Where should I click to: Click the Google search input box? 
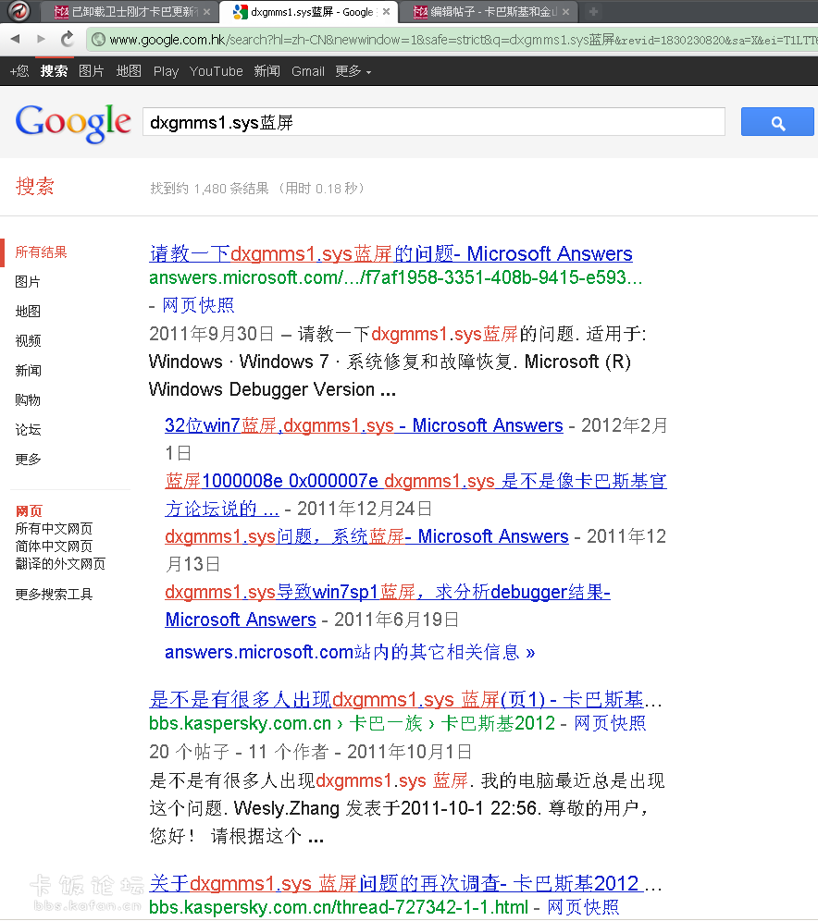434,122
